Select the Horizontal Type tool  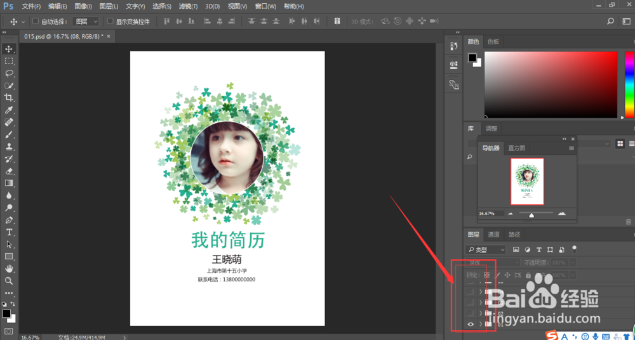(8, 232)
